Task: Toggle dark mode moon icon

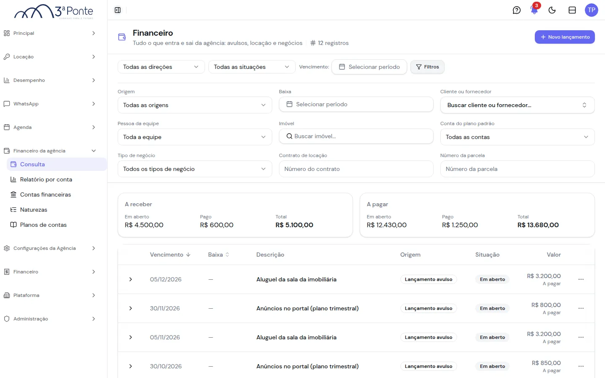Action: point(552,10)
